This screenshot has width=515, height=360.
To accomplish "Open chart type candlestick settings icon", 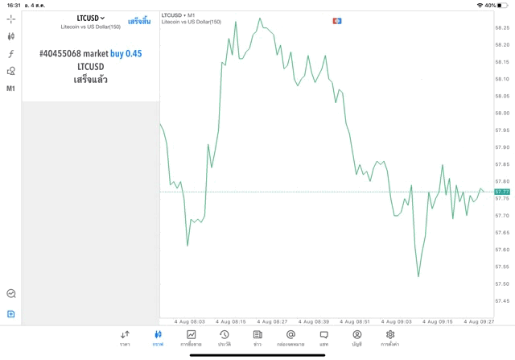I will pos(11,36).
